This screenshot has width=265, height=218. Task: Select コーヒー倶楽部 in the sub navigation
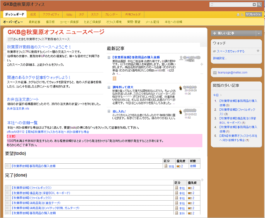[69, 22]
